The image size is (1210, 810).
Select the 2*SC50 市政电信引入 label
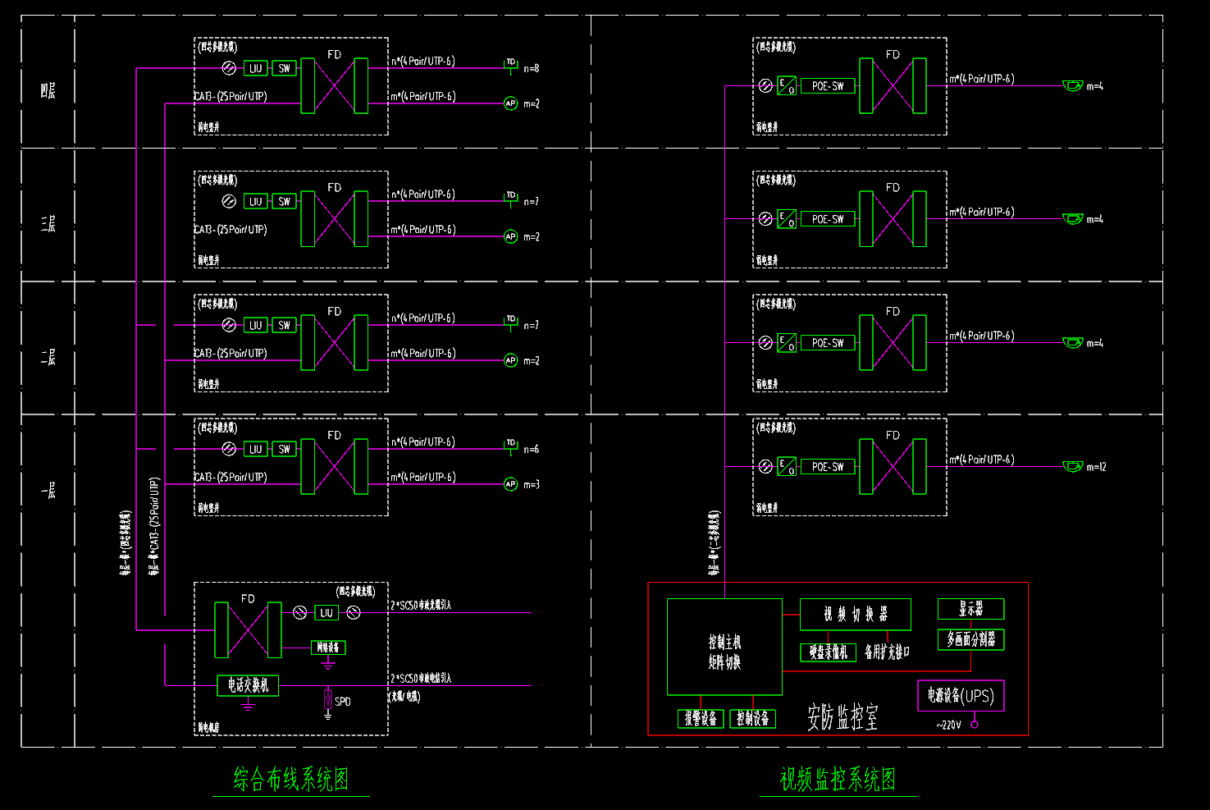point(421,679)
